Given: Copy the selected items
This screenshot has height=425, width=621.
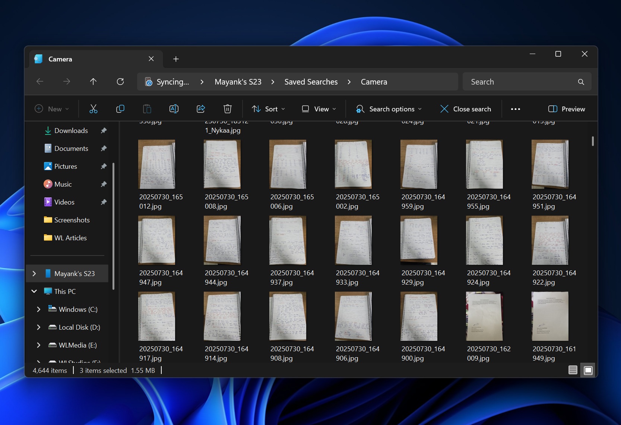Looking at the screenshot, I should click(120, 109).
